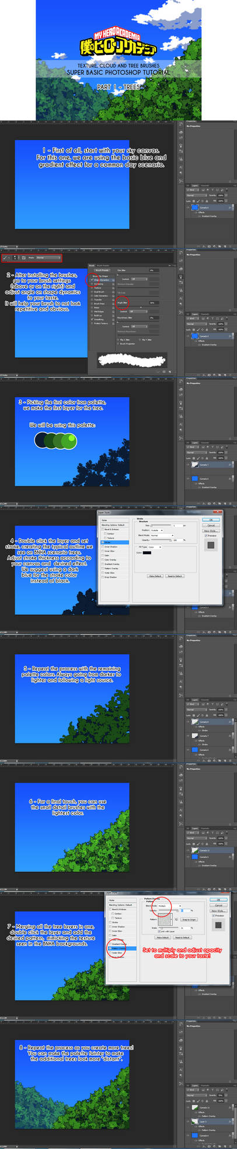
Task: Click the Brush Presets button in Brush panel
Action: click(x=102, y=270)
